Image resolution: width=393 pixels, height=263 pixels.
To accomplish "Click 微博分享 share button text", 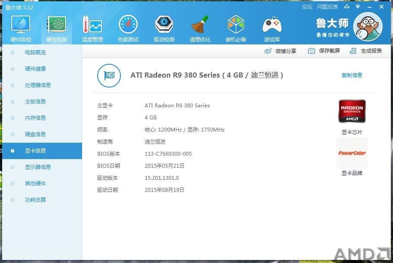I will pos(286,51).
